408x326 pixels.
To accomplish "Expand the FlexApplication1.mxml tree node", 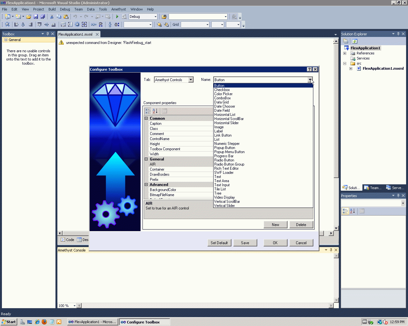I will click(x=351, y=68).
